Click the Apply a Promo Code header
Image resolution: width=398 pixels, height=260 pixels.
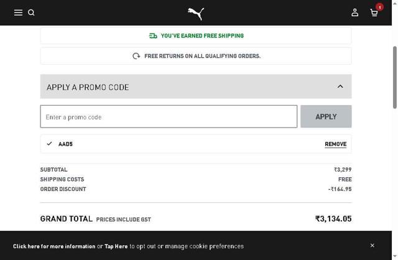88,87
